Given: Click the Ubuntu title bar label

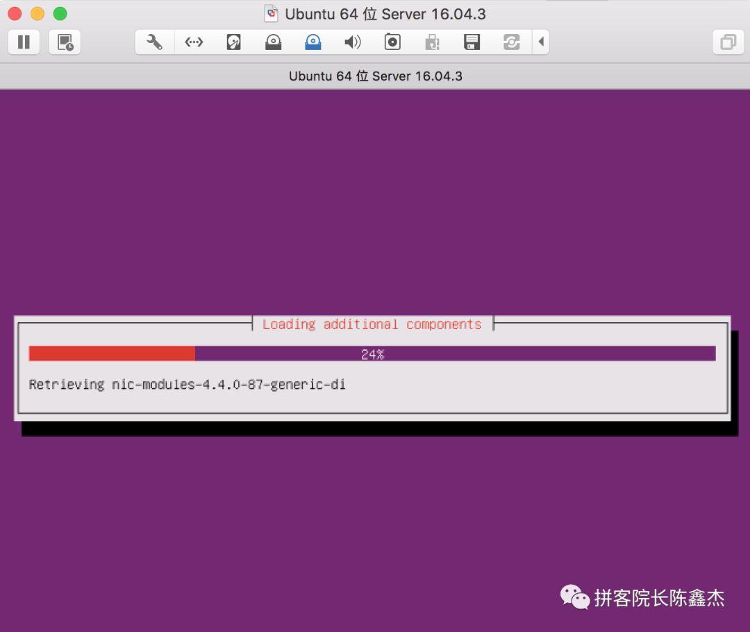Looking at the screenshot, I should pos(383,13).
